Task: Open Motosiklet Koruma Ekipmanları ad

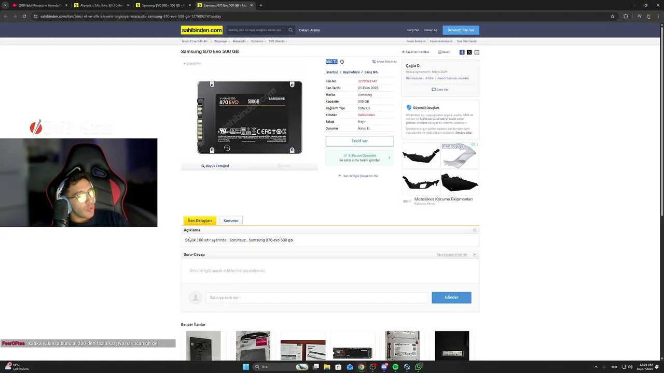Action: (x=444, y=199)
